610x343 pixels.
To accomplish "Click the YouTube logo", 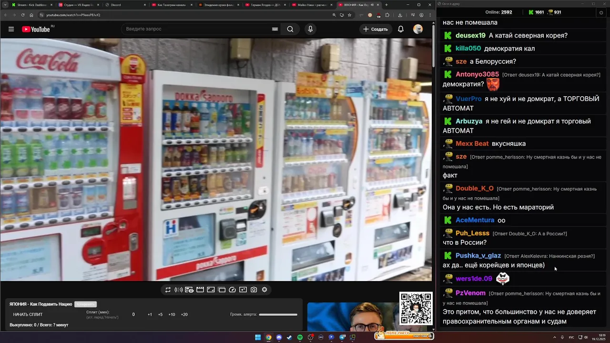I will (x=36, y=29).
